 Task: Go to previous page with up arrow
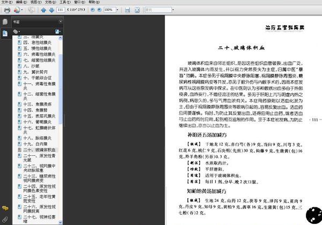point(44,10)
